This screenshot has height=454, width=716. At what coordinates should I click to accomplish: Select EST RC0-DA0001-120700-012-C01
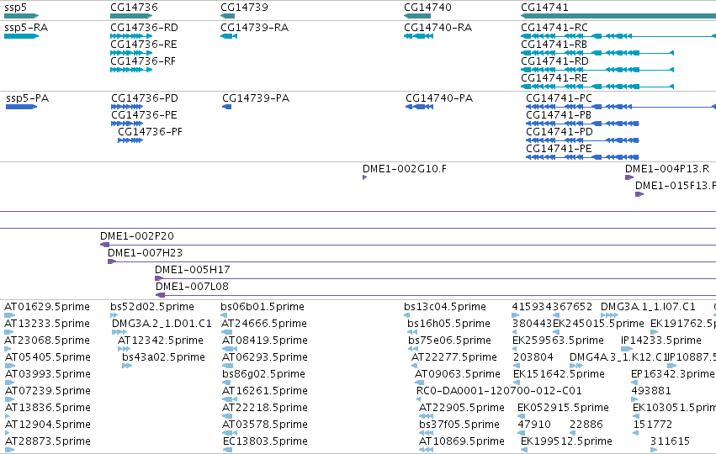tap(499, 391)
